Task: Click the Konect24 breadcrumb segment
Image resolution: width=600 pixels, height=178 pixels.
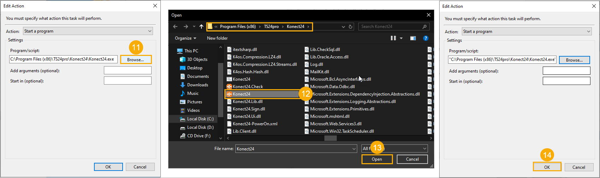Action: coord(295,27)
